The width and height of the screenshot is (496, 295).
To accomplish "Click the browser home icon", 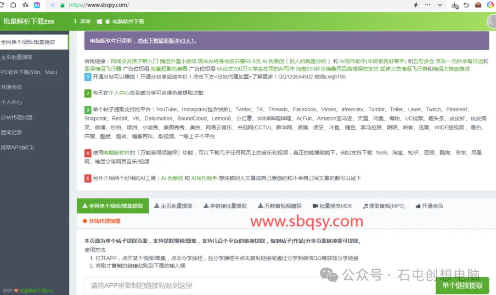I will [x=13, y=5].
